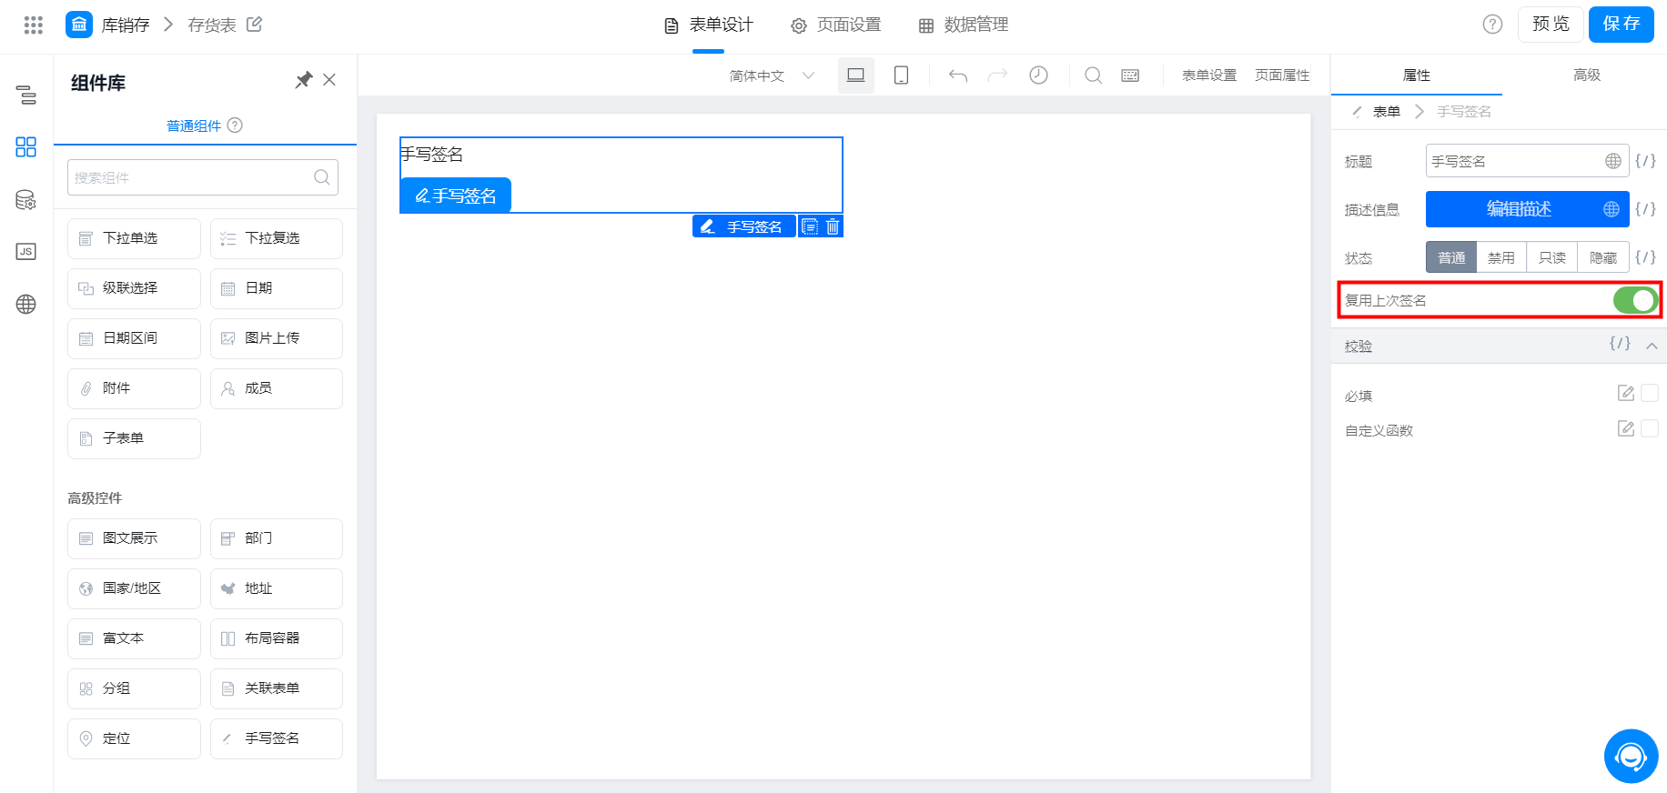The width and height of the screenshot is (1667, 793).
Task: Pin the component library panel
Action: 304,80
